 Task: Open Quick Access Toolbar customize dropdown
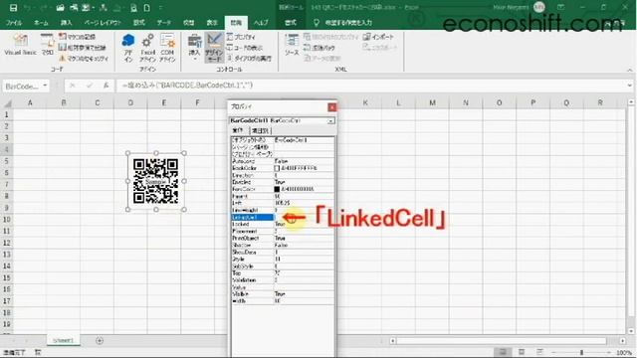pos(161,8)
